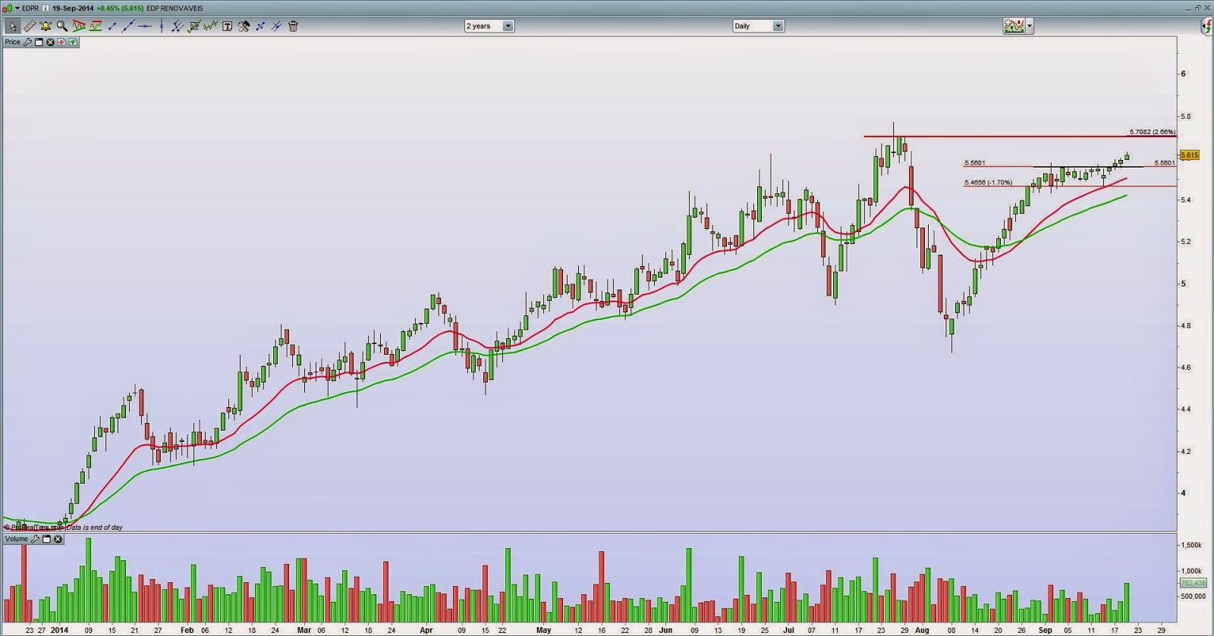
Task: Click the trash bin delete tool
Action: pyautogui.click(x=293, y=26)
